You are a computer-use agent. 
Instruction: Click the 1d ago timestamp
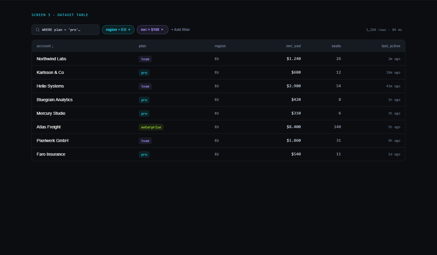tap(394, 154)
